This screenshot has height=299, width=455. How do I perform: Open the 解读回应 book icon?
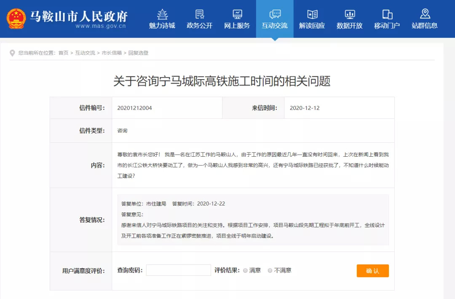click(x=312, y=14)
